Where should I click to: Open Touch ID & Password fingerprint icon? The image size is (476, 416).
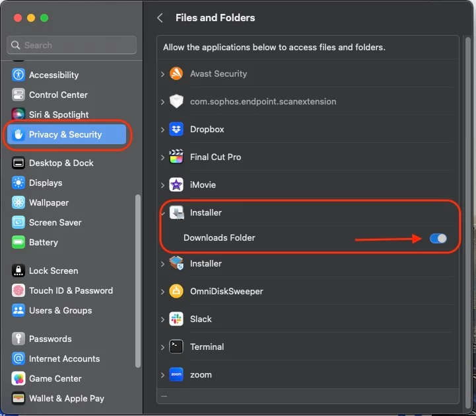(18, 290)
